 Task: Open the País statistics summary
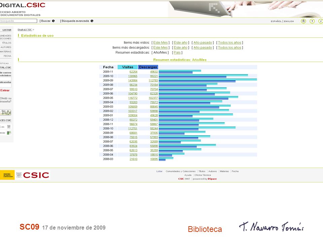tap(177, 52)
